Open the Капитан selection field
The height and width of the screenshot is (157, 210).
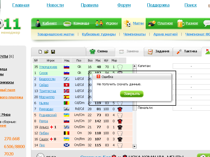pos(191,66)
